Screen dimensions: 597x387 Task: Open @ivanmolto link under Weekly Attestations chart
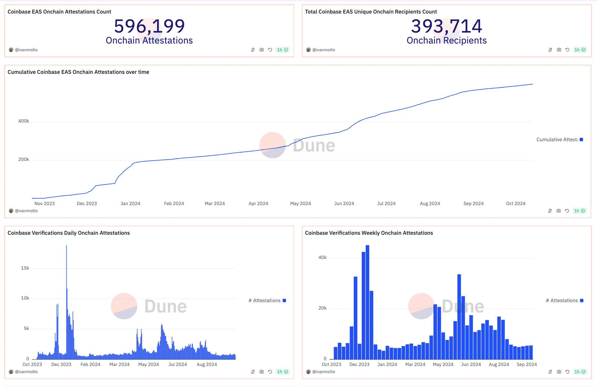pyautogui.click(x=324, y=372)
